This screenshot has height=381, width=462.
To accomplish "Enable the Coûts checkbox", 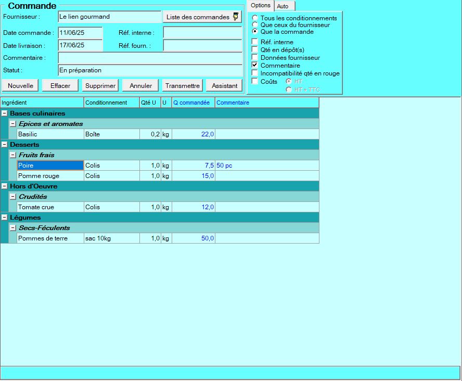I will pos(254,81).
